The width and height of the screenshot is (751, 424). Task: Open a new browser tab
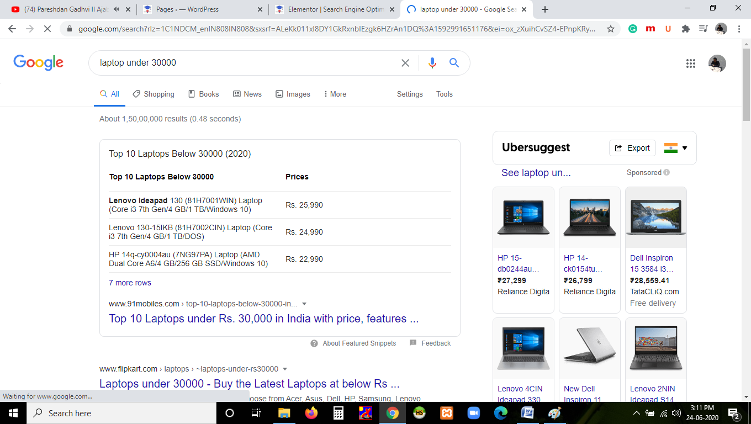tap(545, 9)
